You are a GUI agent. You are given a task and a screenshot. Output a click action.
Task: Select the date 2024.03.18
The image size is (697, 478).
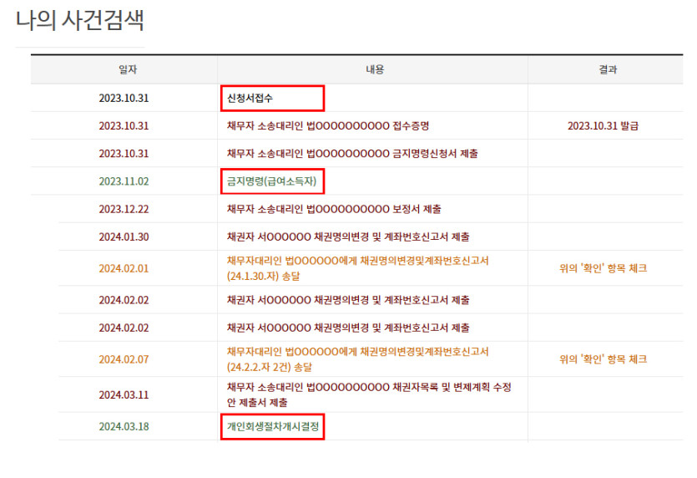[x=124, y=426]
